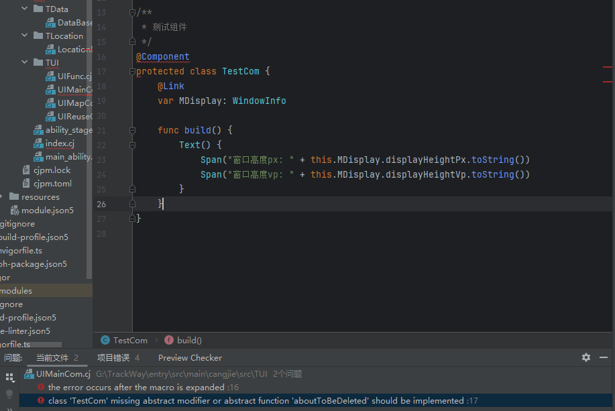Click group-by toolbar icon in problems panel
This screenshot has height=411, width=615.
tap(9, 377)
